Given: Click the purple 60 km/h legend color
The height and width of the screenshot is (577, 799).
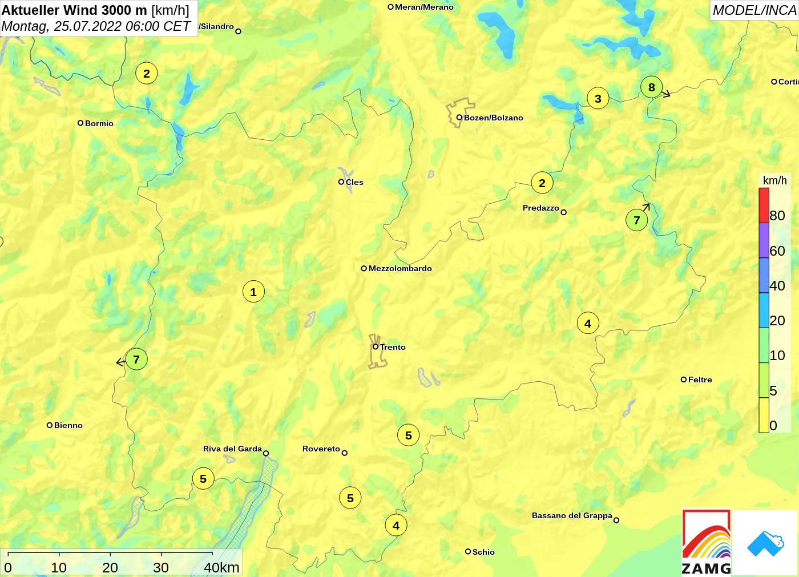Looking at the screenshot, I should (x=764, y=240).
